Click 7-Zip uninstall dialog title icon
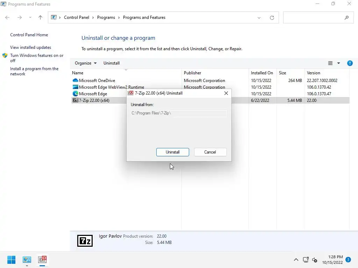Image resolution: width=358 pixels, height=268 pixels. click(131, 93)
